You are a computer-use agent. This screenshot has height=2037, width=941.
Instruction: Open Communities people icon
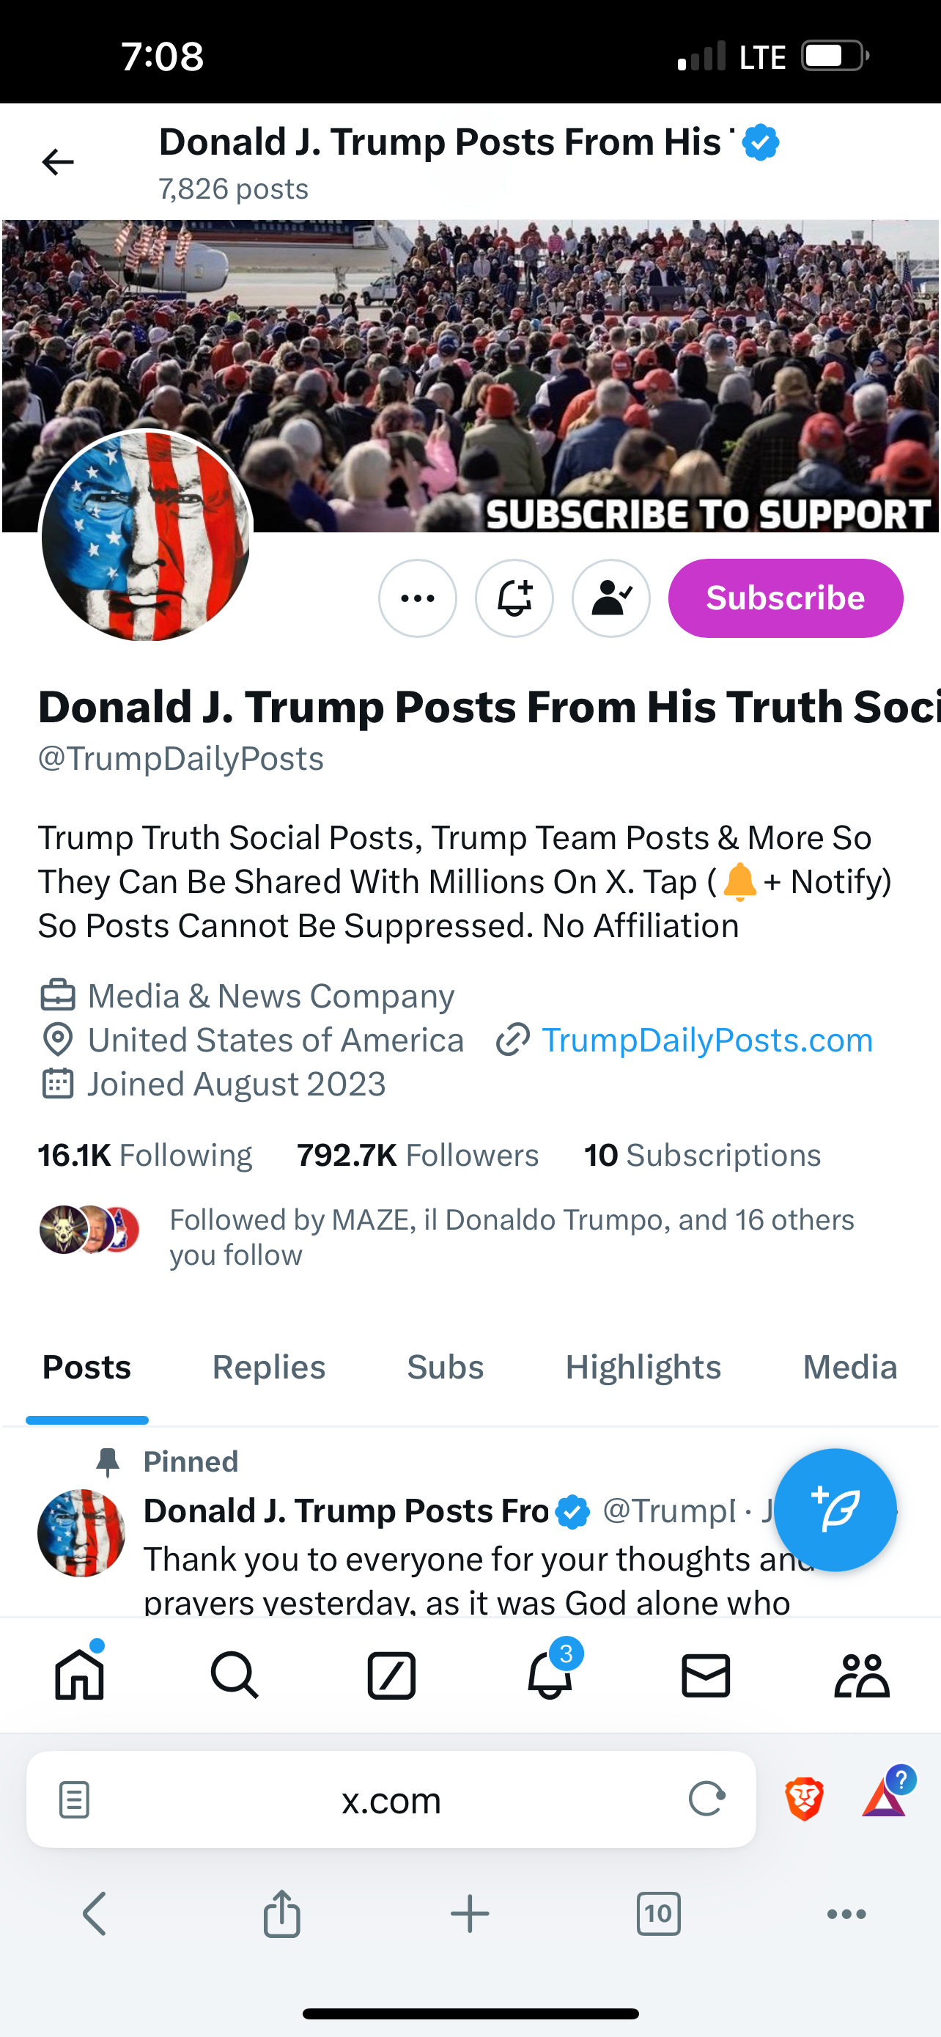[x=862, y=1675]
